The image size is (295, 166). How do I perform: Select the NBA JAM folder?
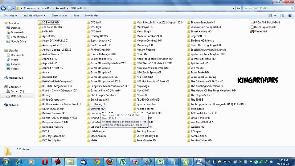[140, 54]
